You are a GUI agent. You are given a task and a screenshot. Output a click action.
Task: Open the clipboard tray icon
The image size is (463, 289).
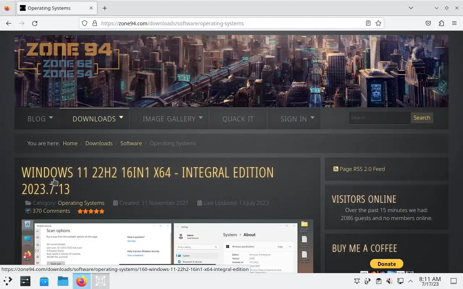[x=378, y=281]
